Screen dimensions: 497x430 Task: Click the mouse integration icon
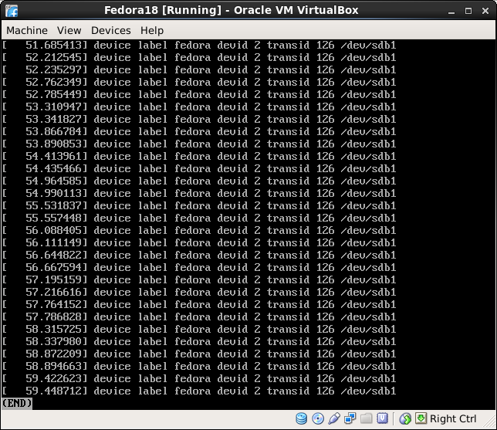(405, 418)
